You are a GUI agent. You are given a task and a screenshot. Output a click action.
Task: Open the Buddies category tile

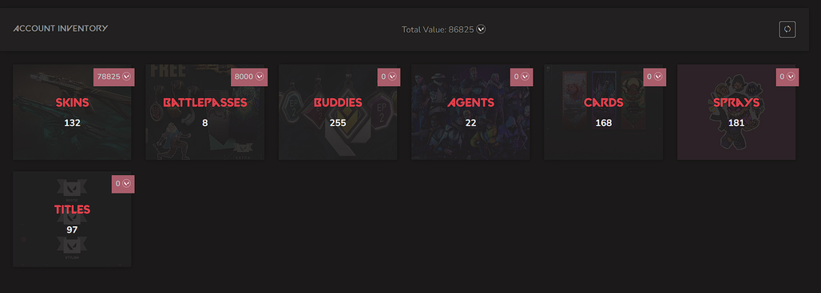pos(338,112)
